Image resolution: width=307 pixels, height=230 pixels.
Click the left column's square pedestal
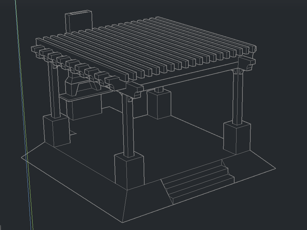[56, 131]
